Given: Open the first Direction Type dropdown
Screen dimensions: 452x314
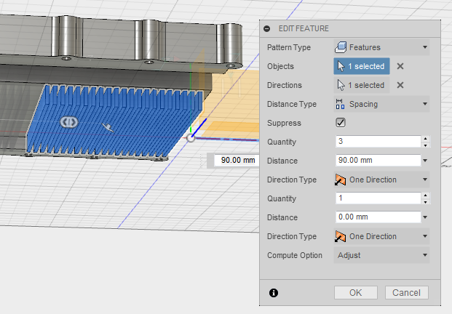Looking at the screenshot, I should point(381,180).
